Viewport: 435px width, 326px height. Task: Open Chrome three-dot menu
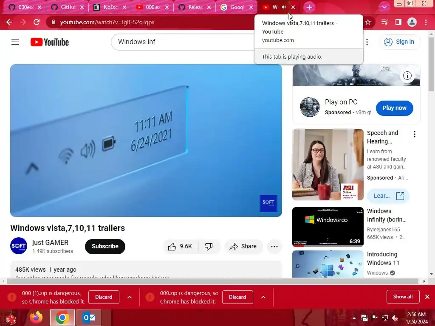tap(426, 22)
